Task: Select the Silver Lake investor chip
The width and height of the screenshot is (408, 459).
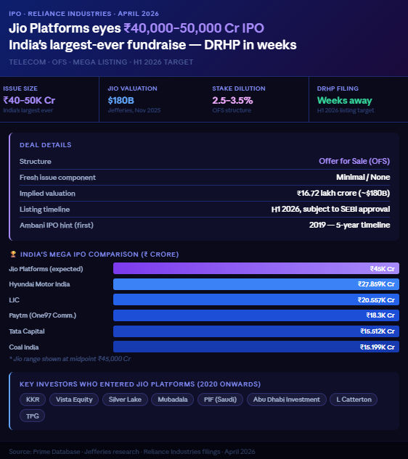Action: coord(125,400)
